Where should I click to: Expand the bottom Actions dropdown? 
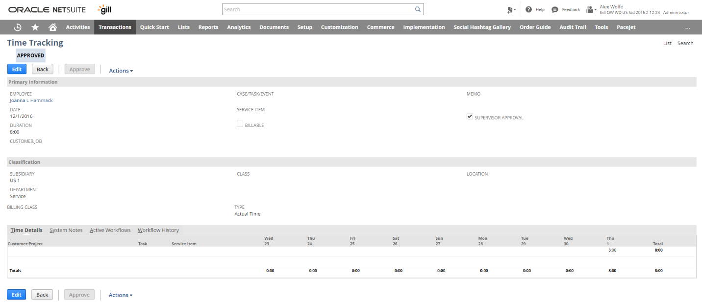(120, 295)
